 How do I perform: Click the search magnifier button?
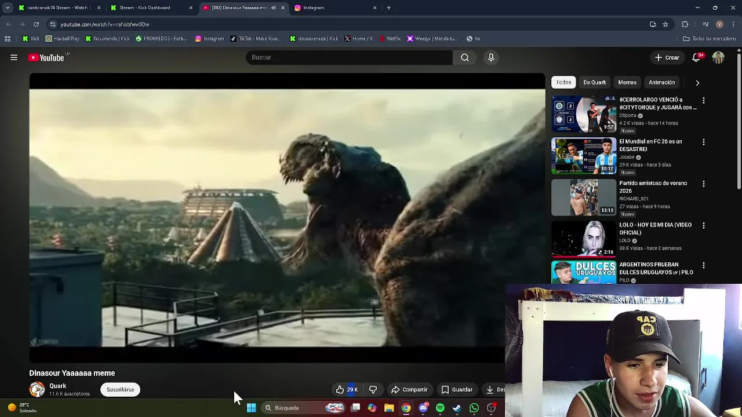click(465, 57)
